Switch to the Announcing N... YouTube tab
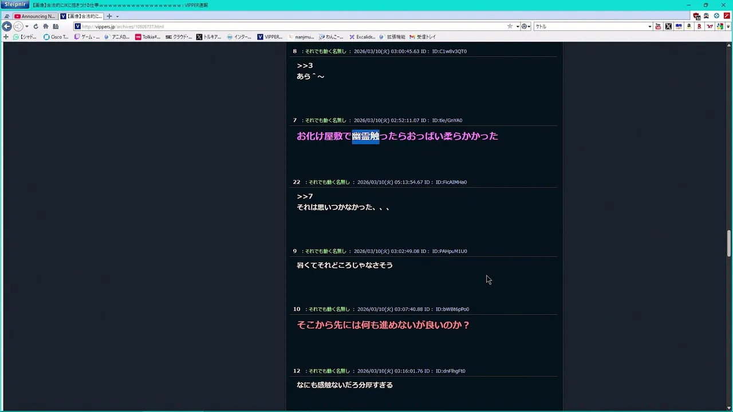The height and width of the screenshot is (412, 733). click(34, 17)
